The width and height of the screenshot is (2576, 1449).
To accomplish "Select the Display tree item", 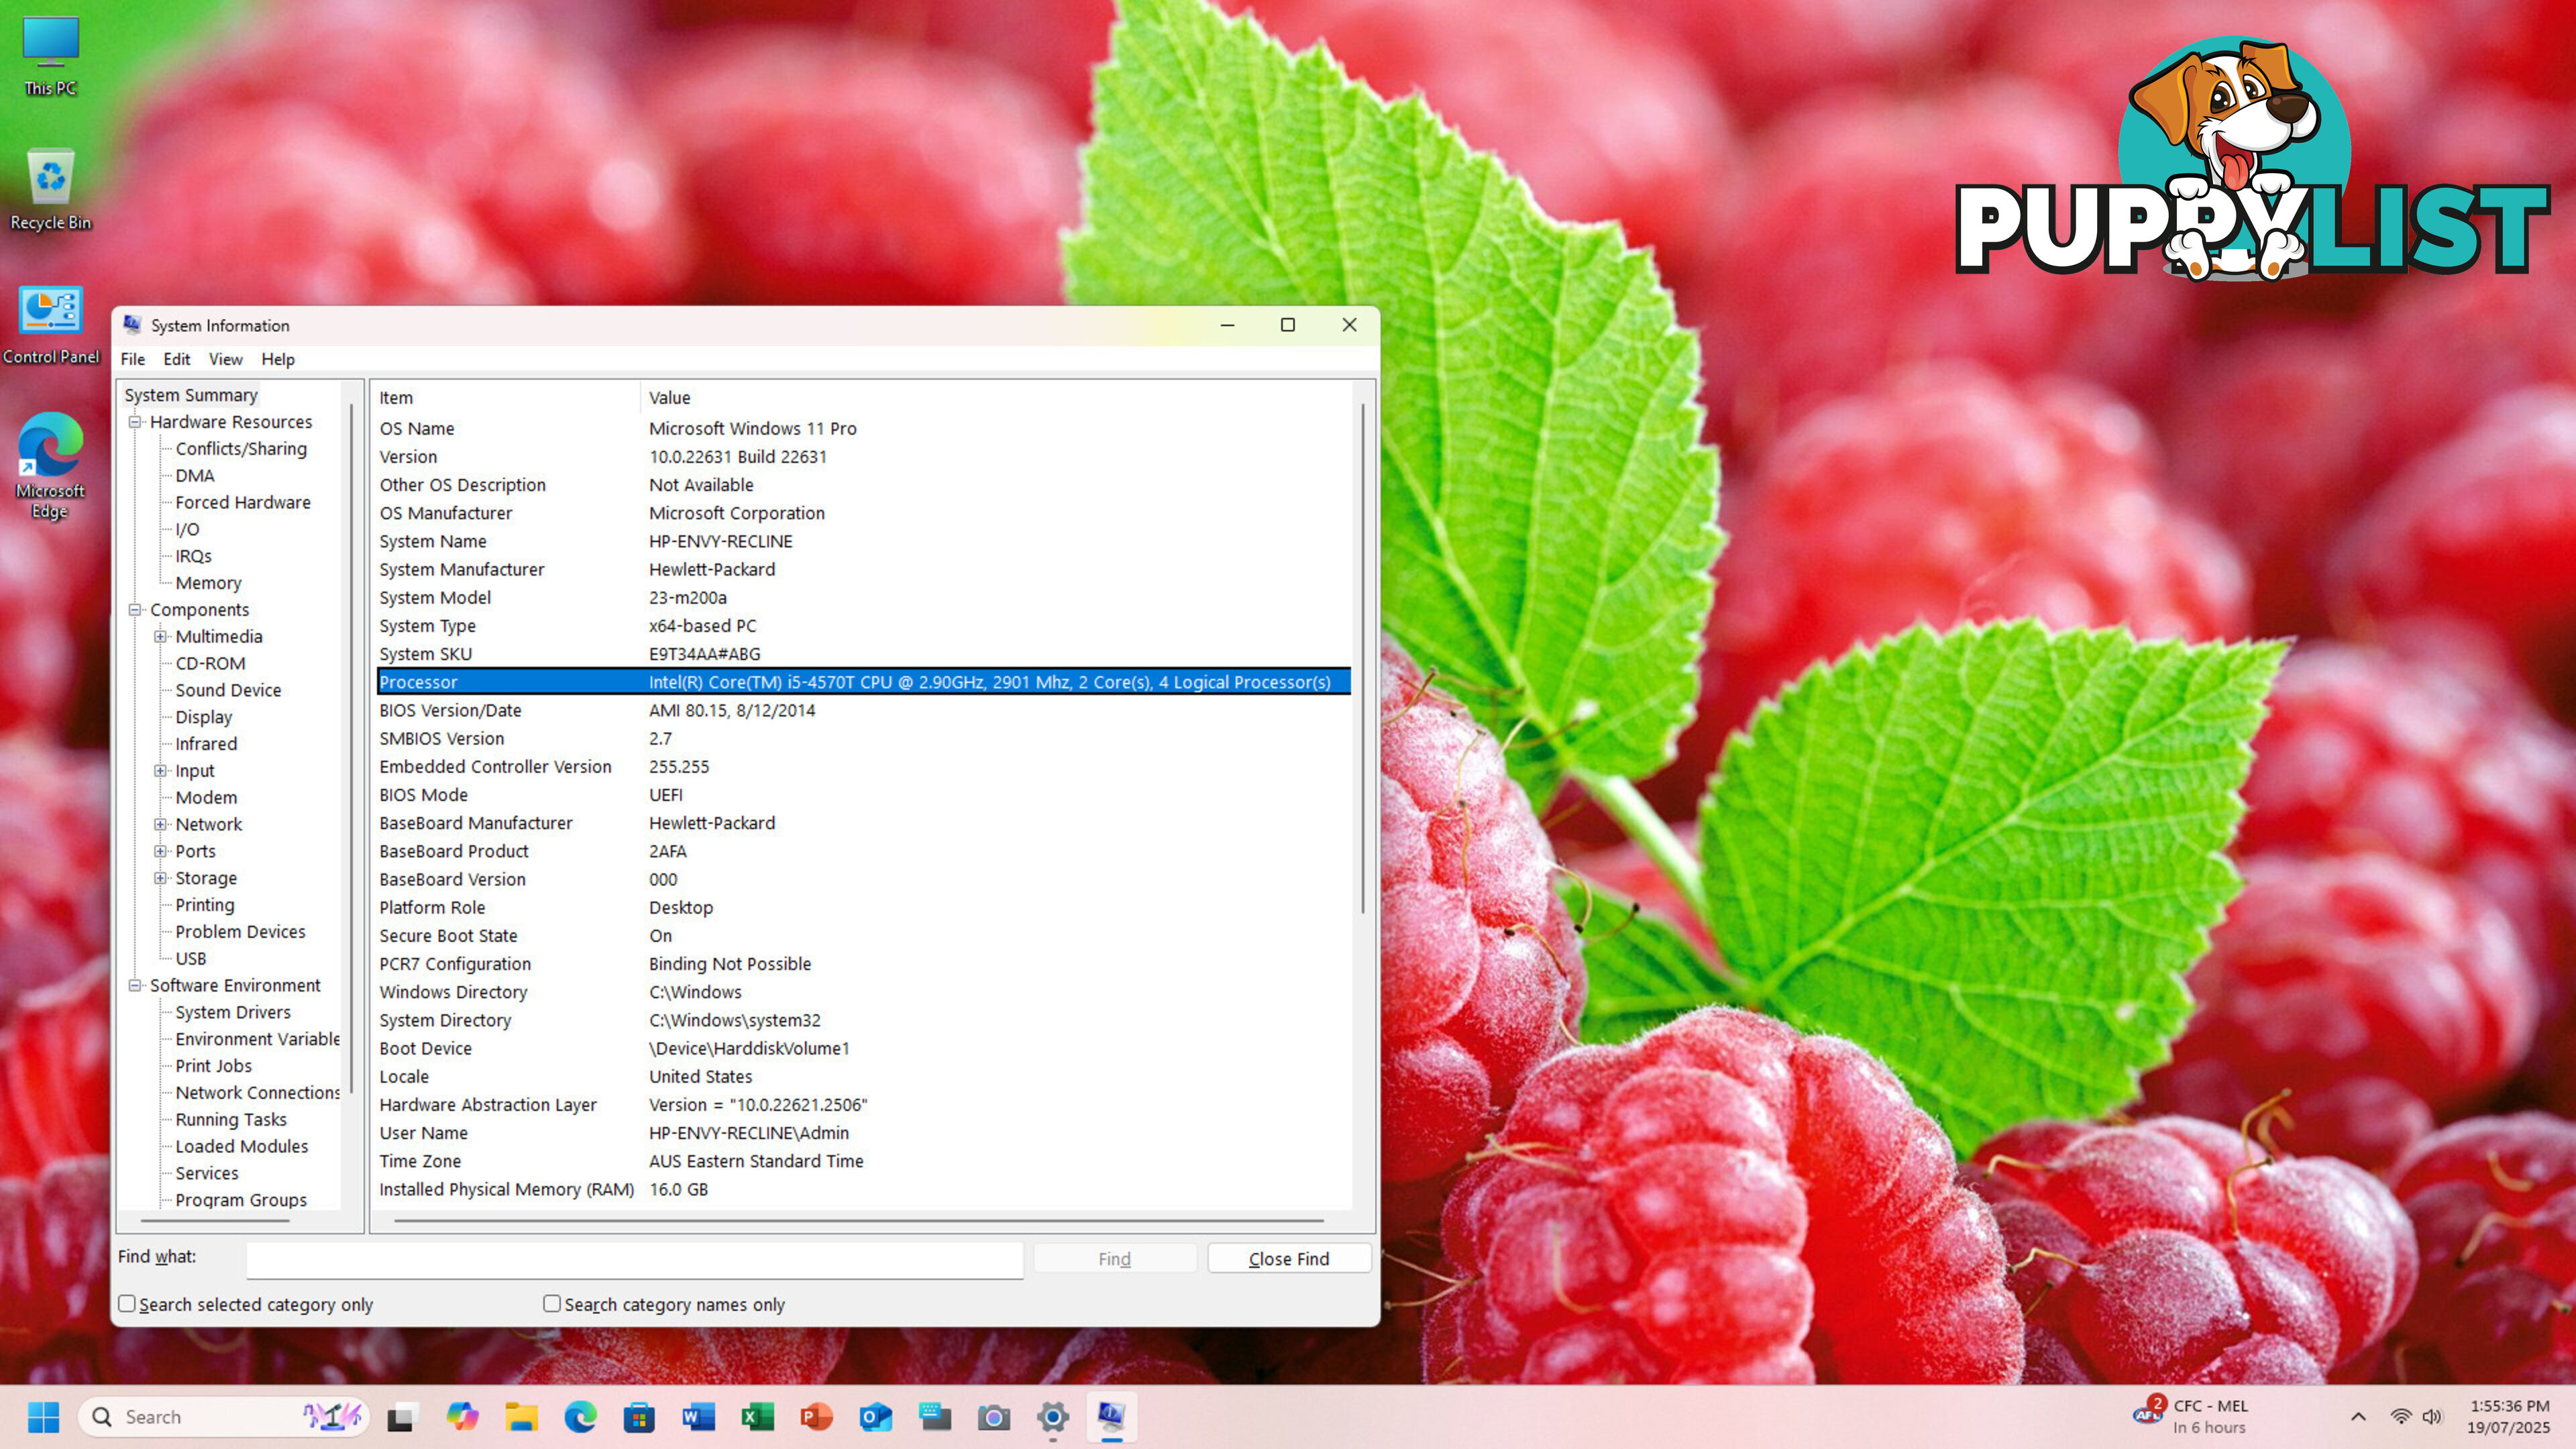I will pos(204,717).
